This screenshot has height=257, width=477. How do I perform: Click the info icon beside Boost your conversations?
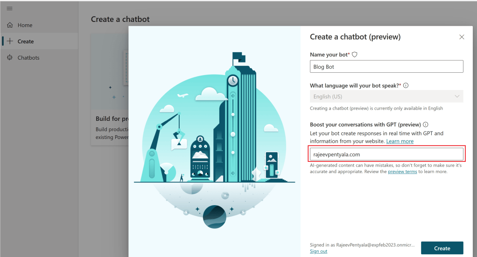[x=425, y=125]
